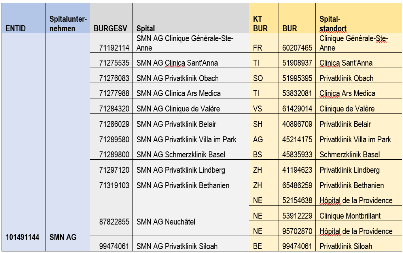
Task: Click the KT BUR column header
Action: pos(263,18)
